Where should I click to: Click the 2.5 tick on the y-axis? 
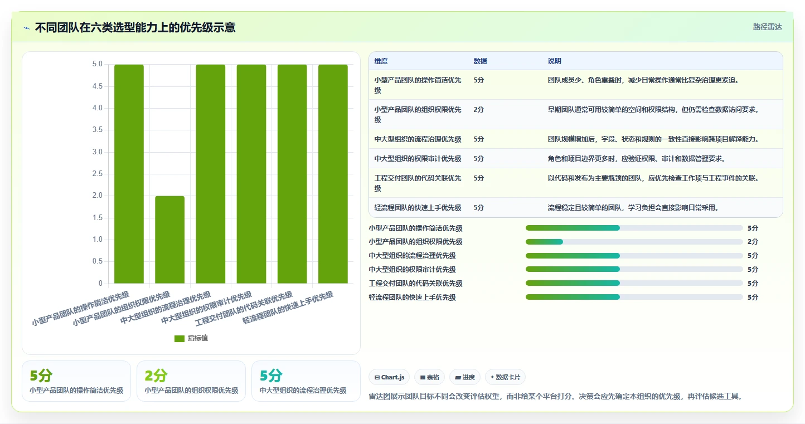click(x=98, y=174)
